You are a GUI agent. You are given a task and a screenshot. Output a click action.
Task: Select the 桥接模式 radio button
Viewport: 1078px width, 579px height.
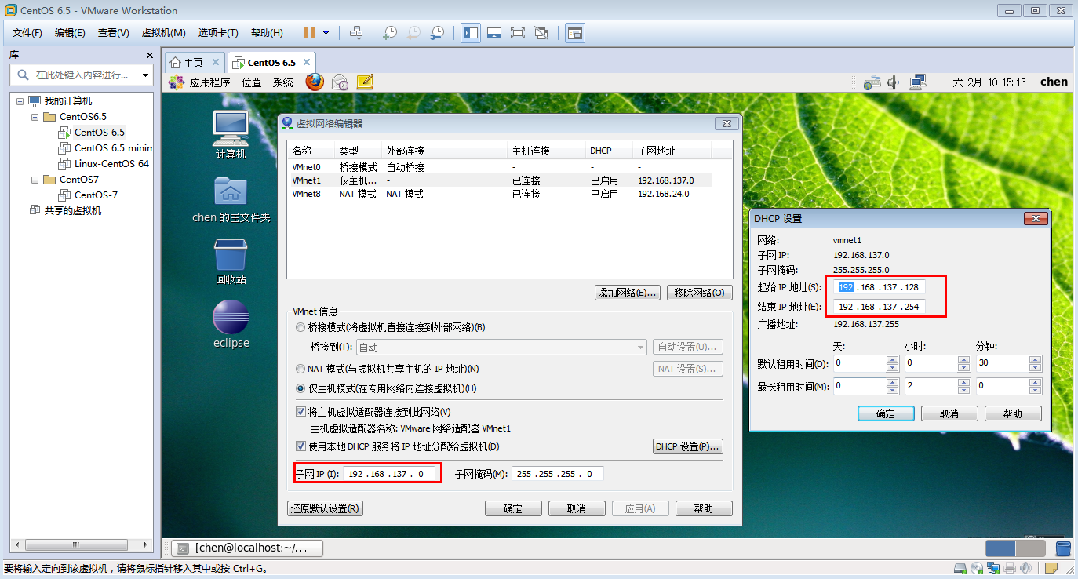pos(300,327)
